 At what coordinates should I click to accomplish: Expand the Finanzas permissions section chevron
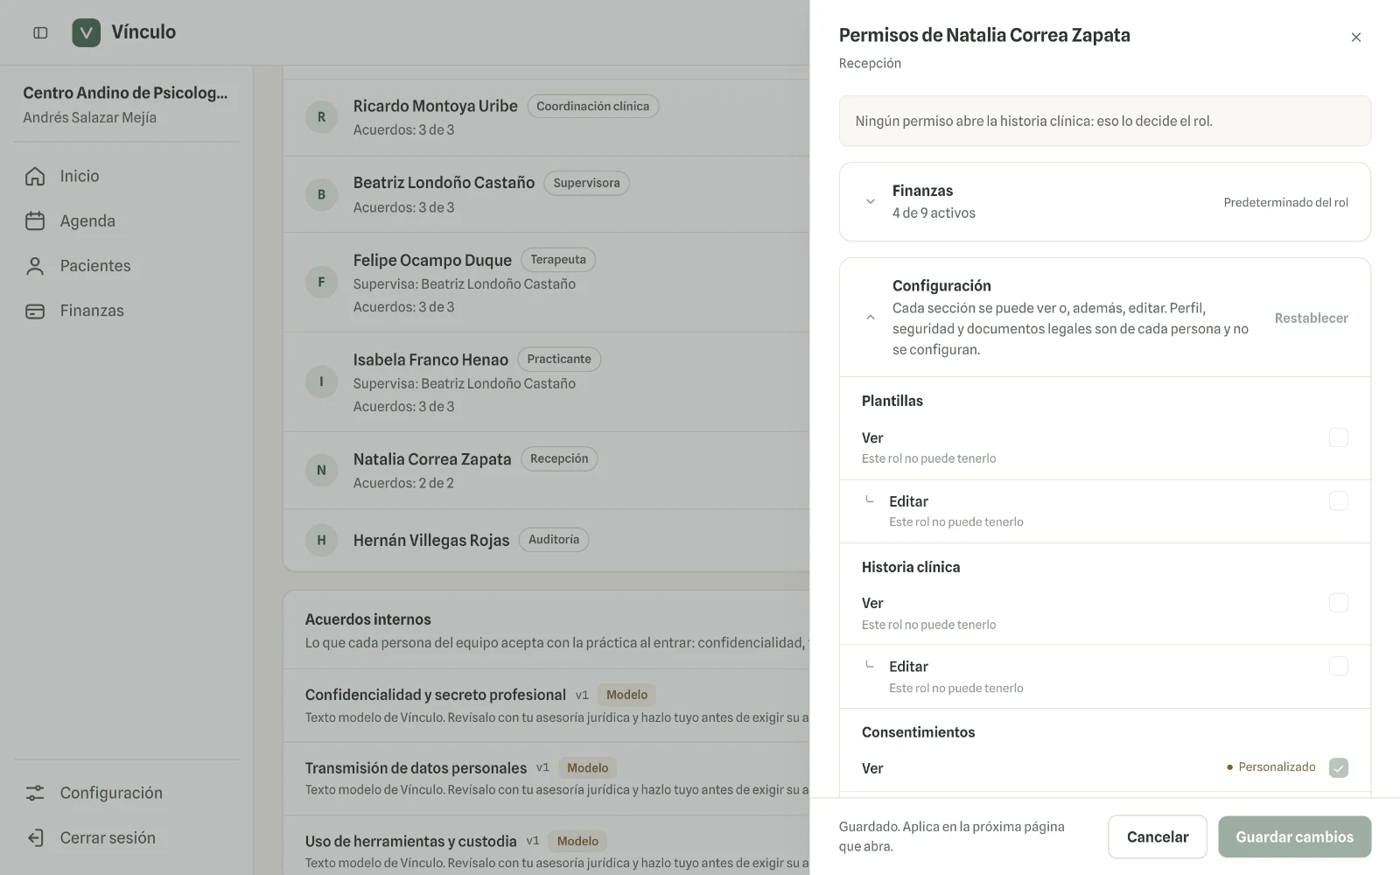click(x=871, y=201)
